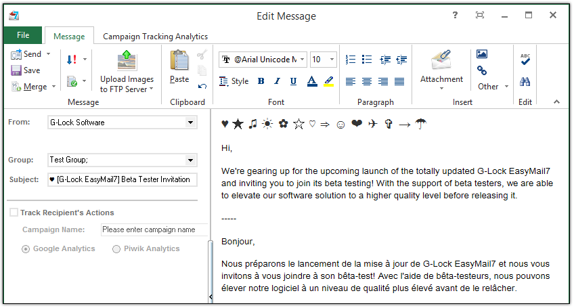
Task: Open the Style menu
Action: [x=234, y=81]
